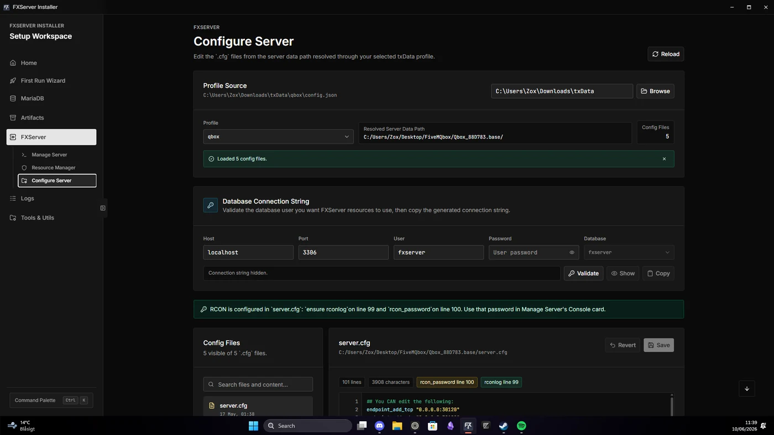Click the scroll-down arrow button
The image size is (774, 435).
click(747, 389)
